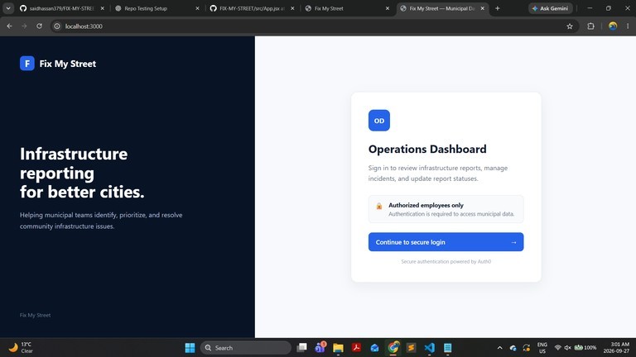Close the FIX-MY-STREET/src/App.jsx tab
Viewport: 636px width, 357px height.
(292, 8)
